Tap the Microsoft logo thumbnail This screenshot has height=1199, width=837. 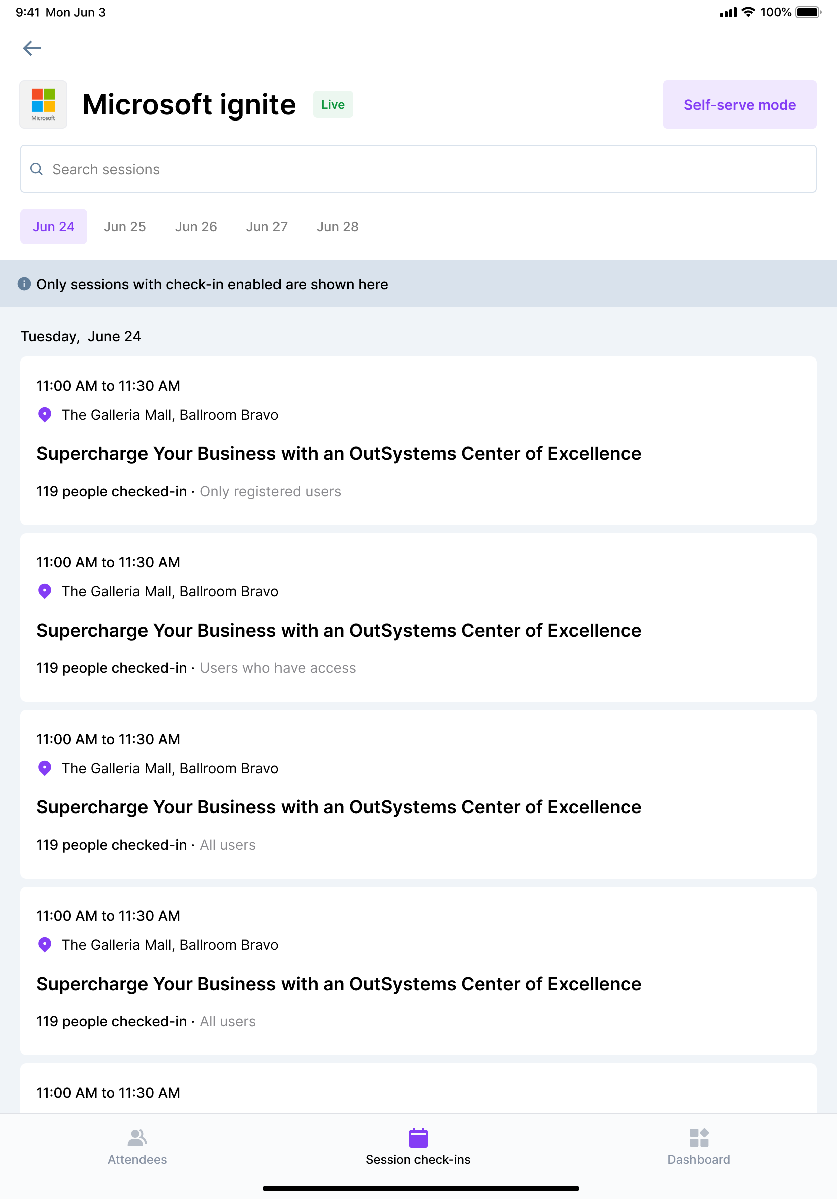(43, 104)
